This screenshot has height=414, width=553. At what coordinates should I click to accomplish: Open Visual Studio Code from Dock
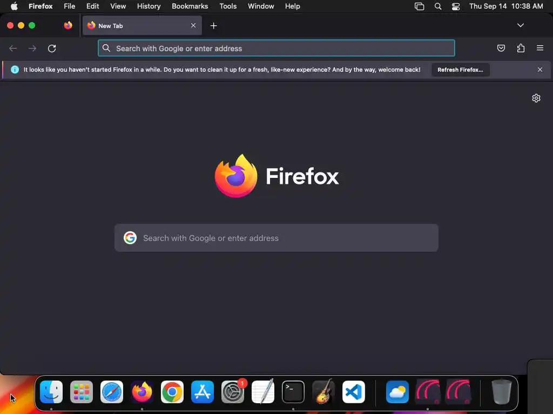(354, 392)
